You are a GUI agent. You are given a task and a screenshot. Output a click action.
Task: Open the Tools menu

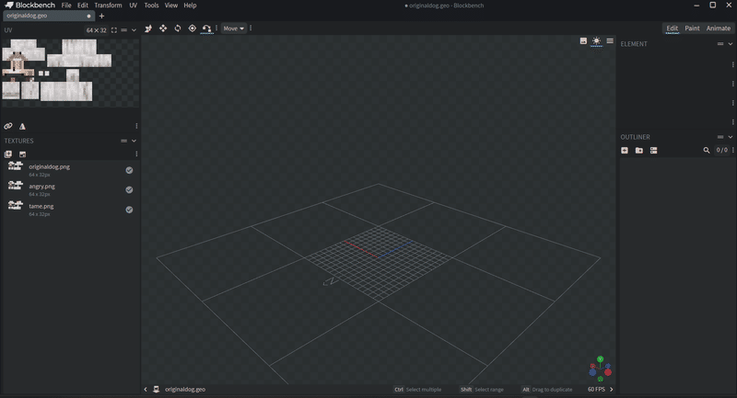(151, 6)
